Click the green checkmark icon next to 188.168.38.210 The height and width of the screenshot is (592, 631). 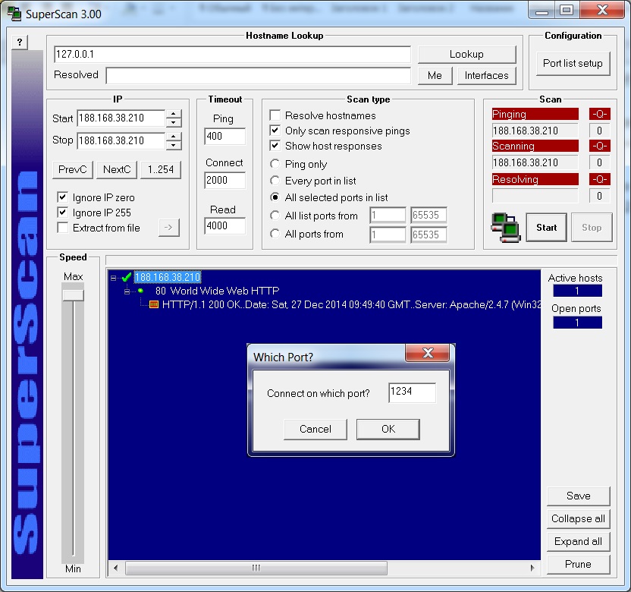(x=127, y=277)
